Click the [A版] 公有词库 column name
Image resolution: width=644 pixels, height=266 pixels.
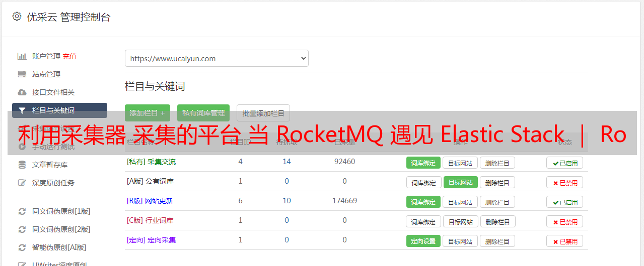tap(150, 181)
